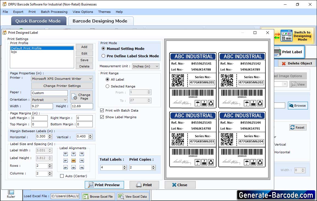Image resolution: width=317 pixels, height=201 pixels.
Task: Click the page Width input field
Action: click(42, 106)
